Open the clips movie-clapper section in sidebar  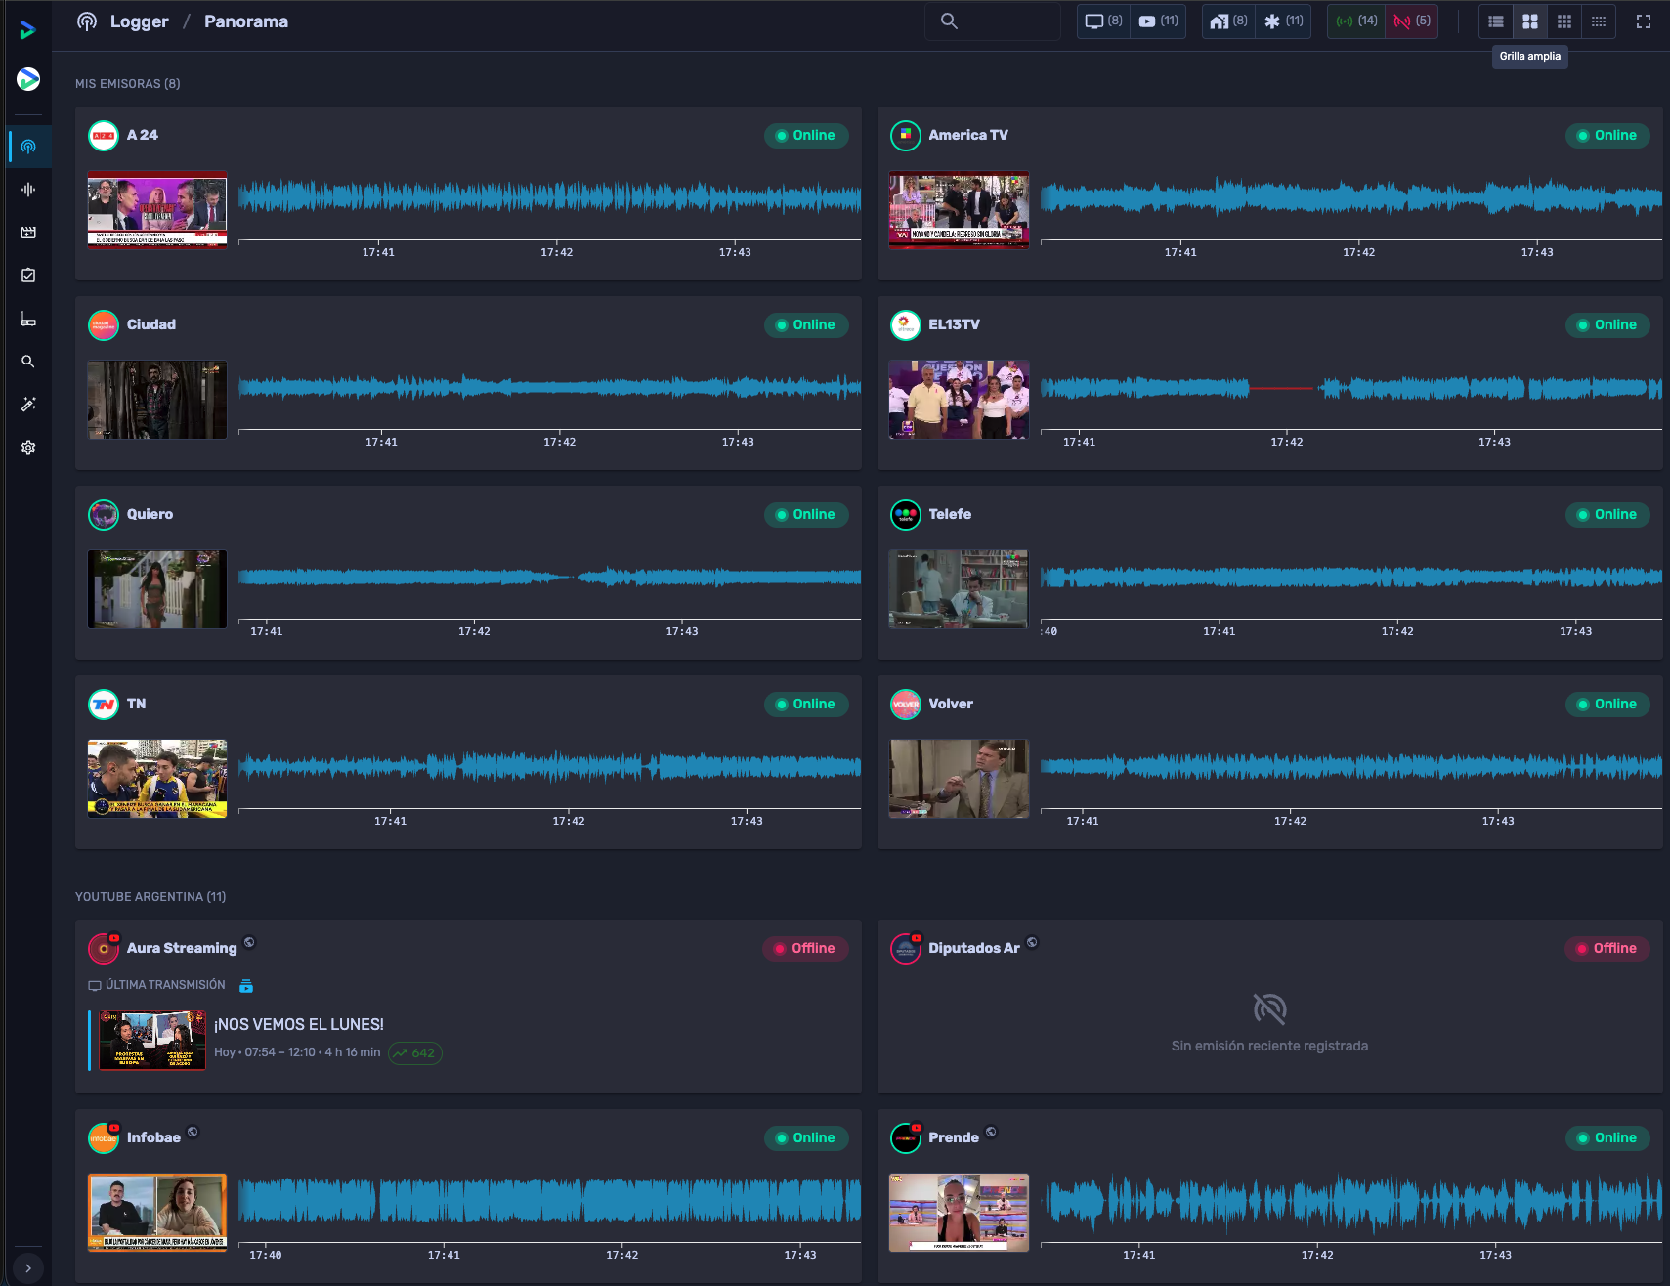(x=28, y=233)
